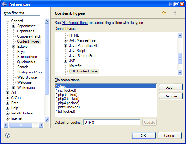Select Startup and Shutdown page

[30, 72]
